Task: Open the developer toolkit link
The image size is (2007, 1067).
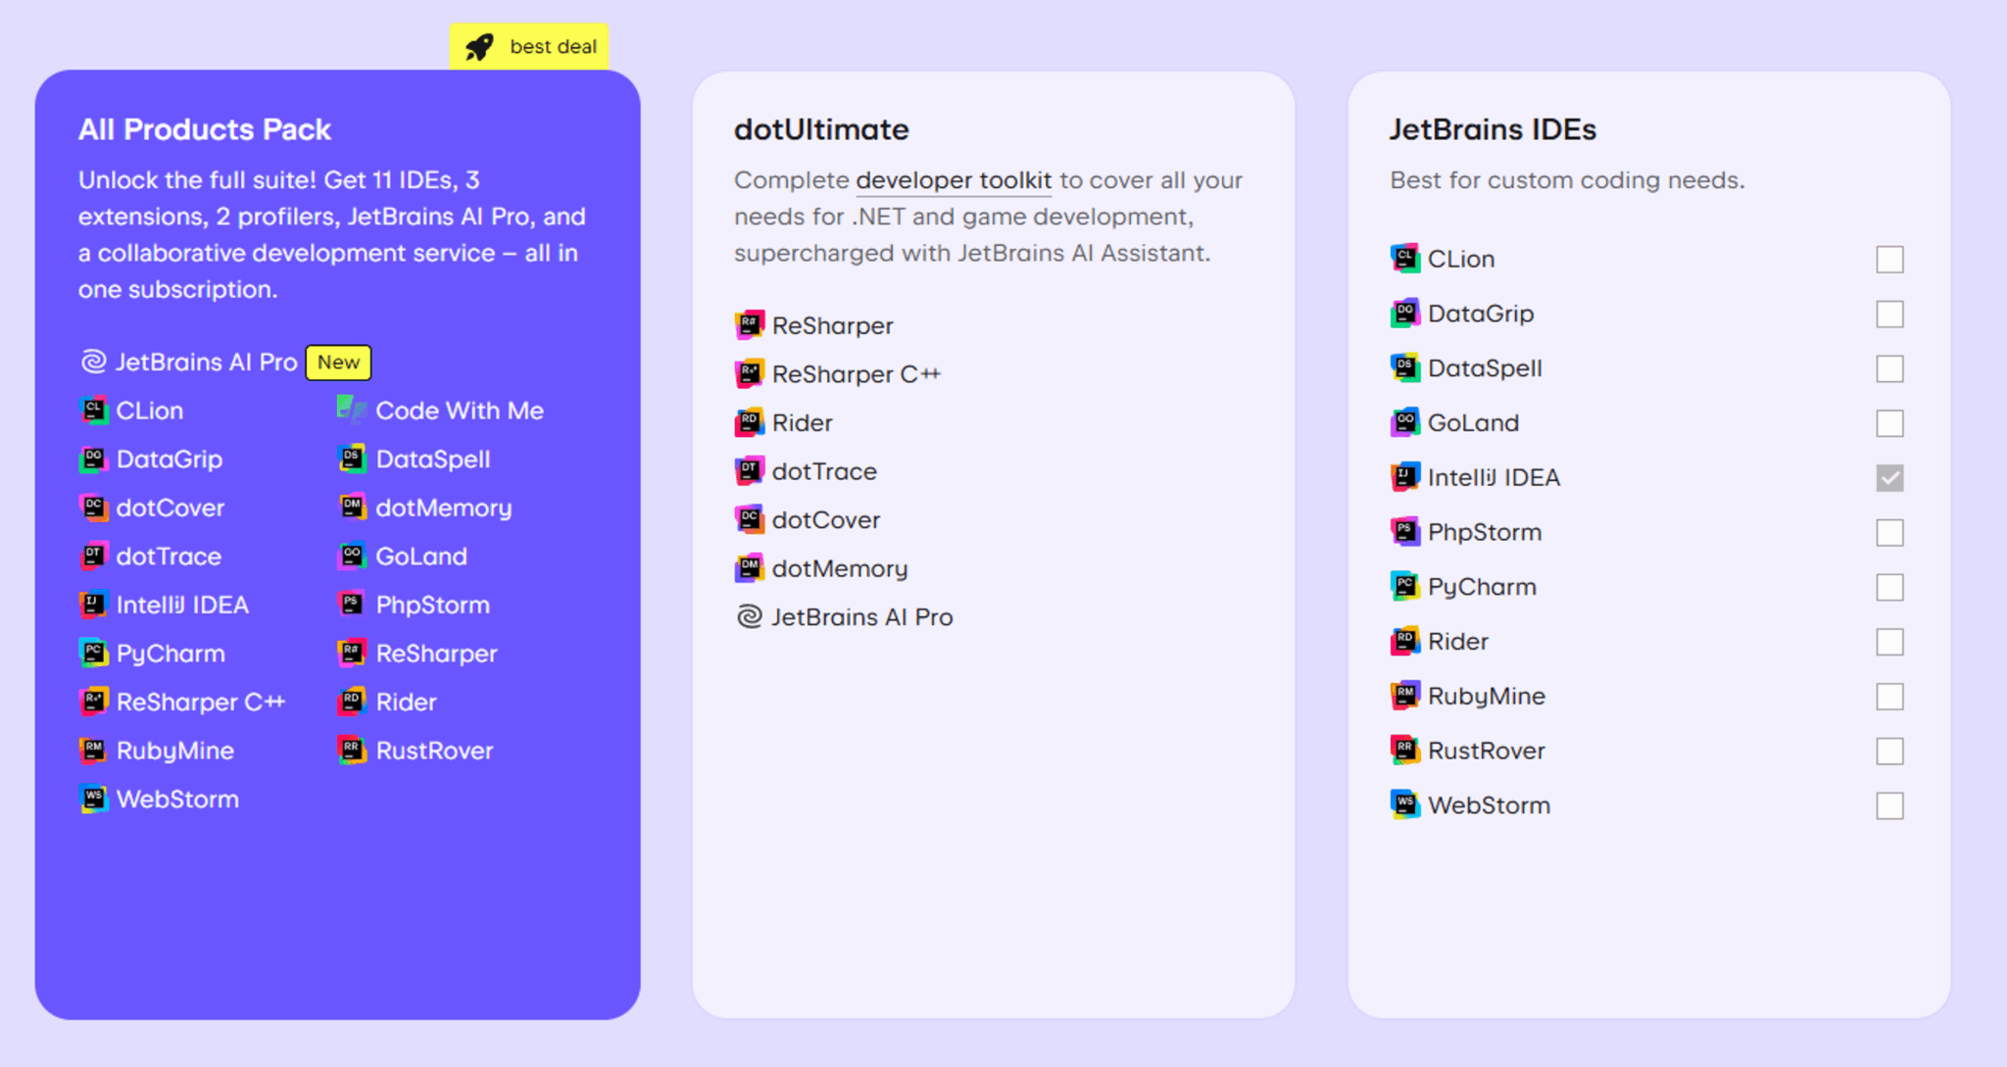Action: click(953, 180)
